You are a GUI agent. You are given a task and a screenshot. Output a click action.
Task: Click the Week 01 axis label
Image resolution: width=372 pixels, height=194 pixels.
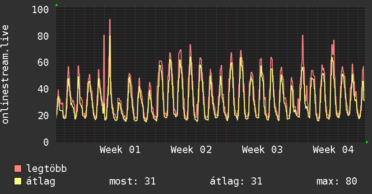(x=120, y=150)
